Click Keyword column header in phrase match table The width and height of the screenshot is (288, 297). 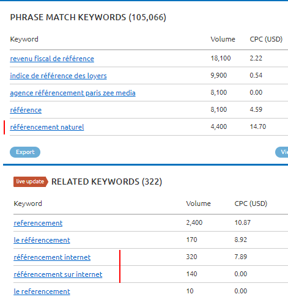[24, 39]
